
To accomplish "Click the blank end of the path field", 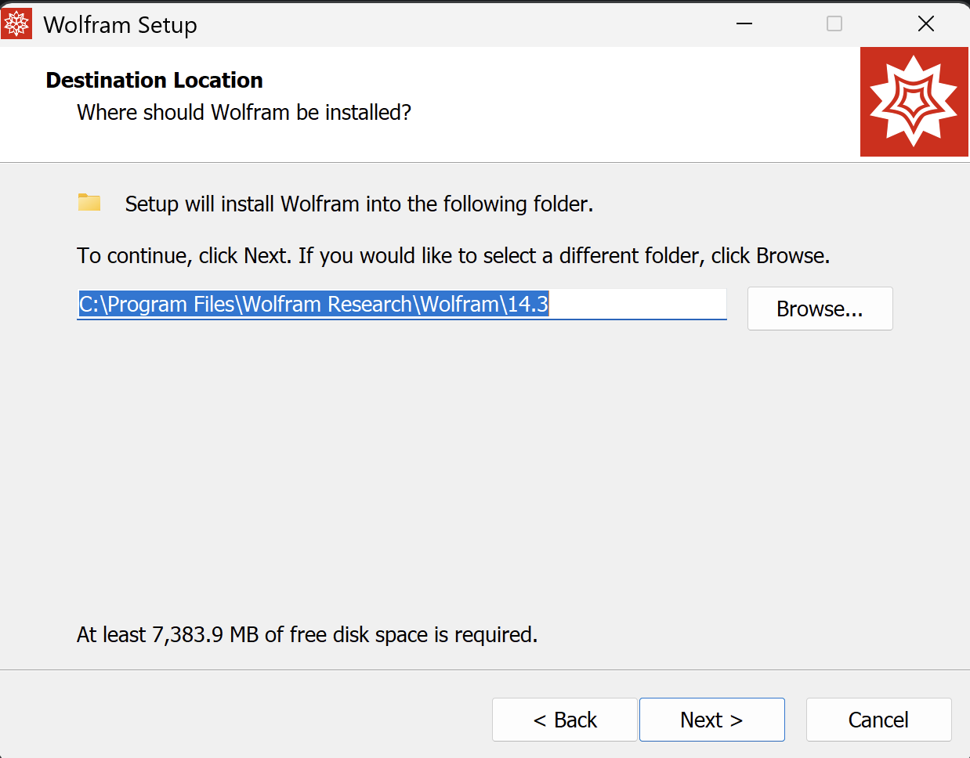I will click(639, 304).
